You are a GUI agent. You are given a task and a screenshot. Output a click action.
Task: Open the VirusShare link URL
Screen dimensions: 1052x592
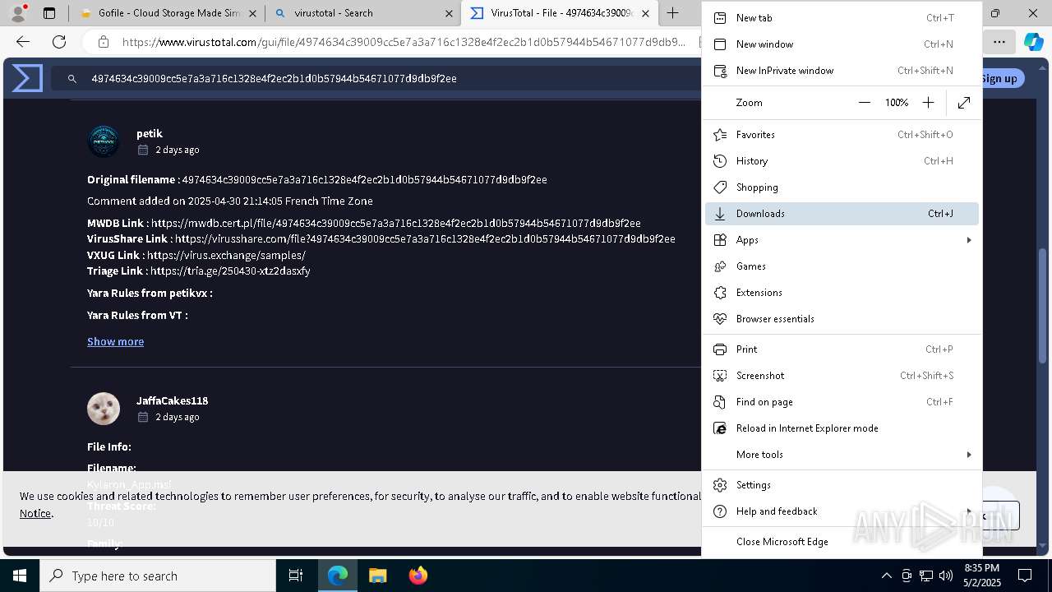(x=425, y=239)
